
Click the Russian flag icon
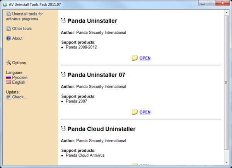tap(9, 77)
